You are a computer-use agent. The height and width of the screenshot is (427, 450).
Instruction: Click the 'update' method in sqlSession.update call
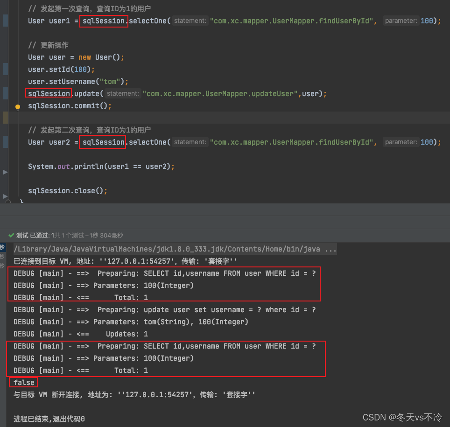(87, 94)
